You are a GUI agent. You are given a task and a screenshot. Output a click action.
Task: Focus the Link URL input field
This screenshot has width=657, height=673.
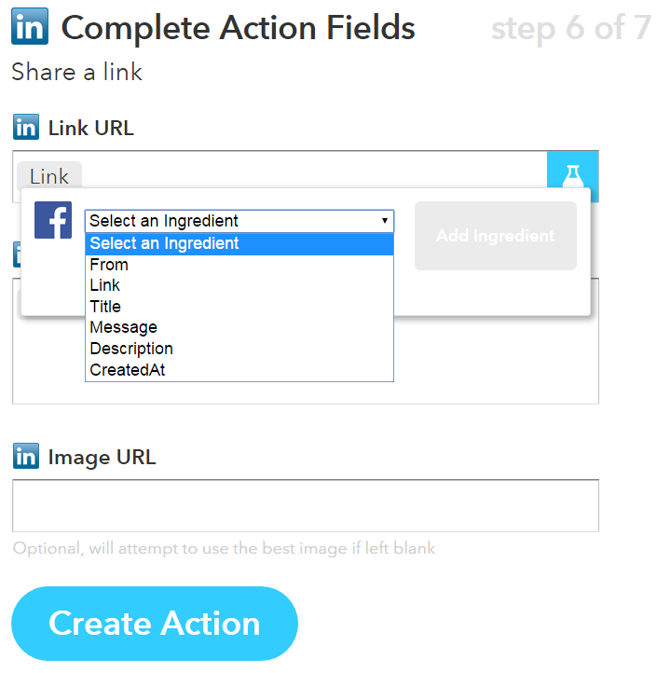[x=308, y=175]
